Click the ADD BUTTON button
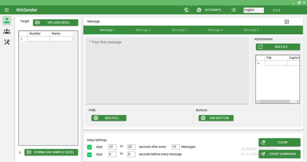Image resolution: width=307 pixels, height=162 pixels. pos(216,118)
